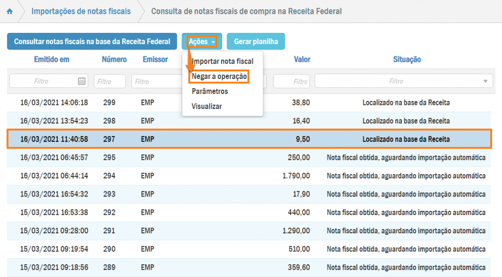Screen dimensions: 502x277
Task: Sort by the Valor column header
Action: pos(302,59)
